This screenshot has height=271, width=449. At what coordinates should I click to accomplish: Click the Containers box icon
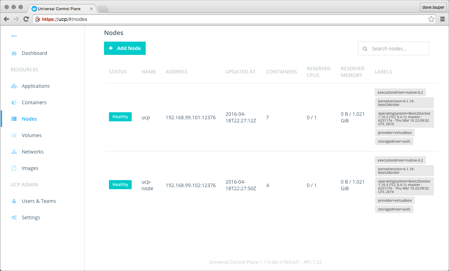point(14,102)
